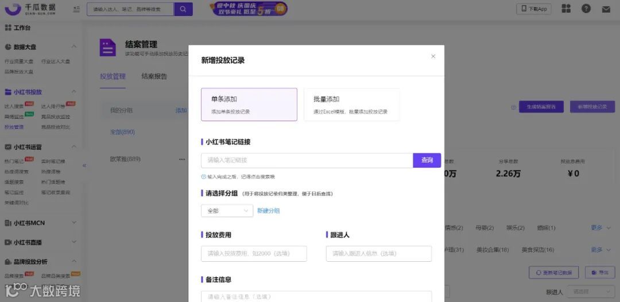620x302 pixels.
Task: Select the 全部(890) group
Action: pyautogui.click(x=123, y=132)
